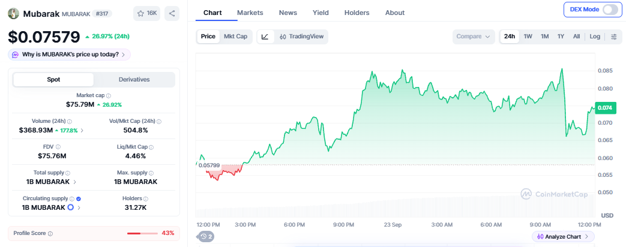Open the About tab
This screenshot has height=247, width=626.
(395, 13)
